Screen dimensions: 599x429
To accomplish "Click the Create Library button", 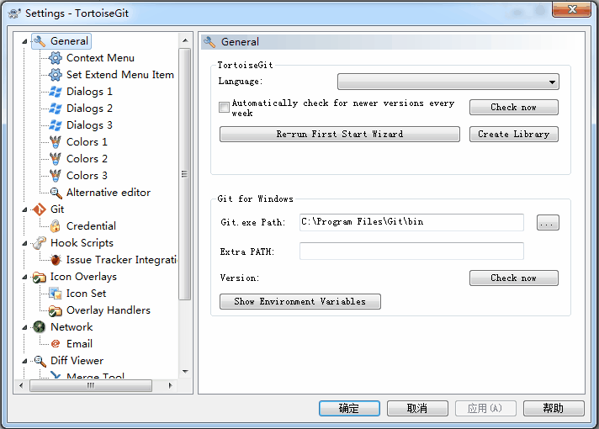I will click(x=513, y=134).
